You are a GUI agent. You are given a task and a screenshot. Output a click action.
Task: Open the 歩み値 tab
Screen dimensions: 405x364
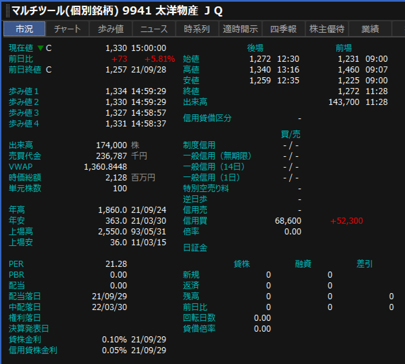[x=110, y=29]
